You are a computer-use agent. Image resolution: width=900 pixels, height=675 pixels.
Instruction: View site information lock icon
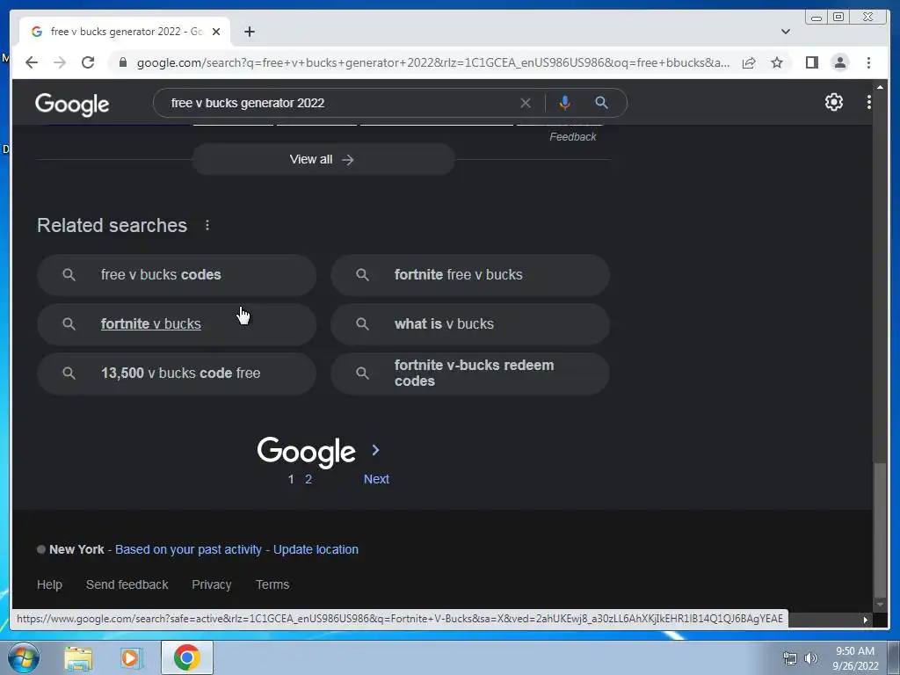coord(122,62)
